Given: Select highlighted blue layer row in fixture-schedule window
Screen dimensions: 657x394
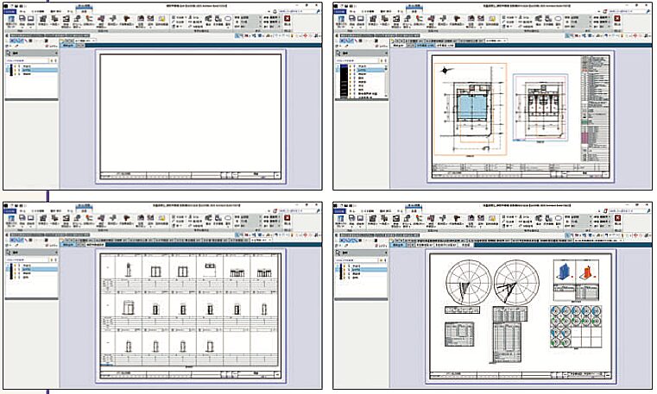Looking at the screenshot, I should (36, 271).
